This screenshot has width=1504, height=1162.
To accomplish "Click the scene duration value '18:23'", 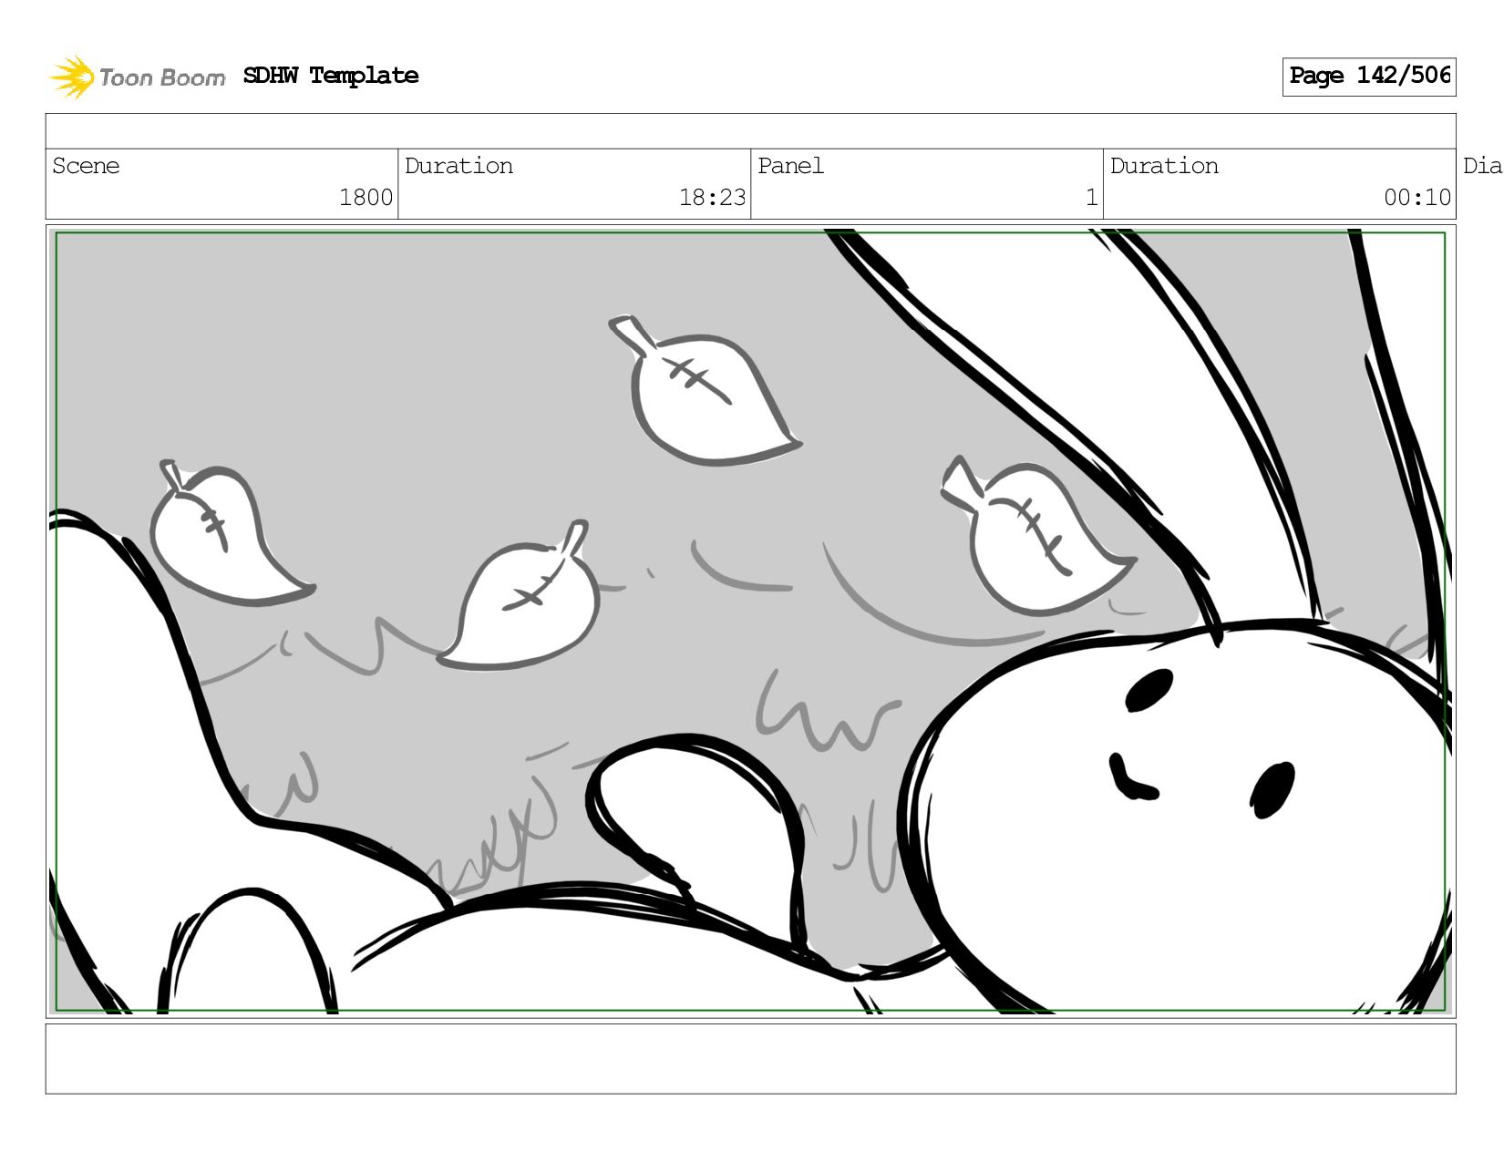I will 712,198.
